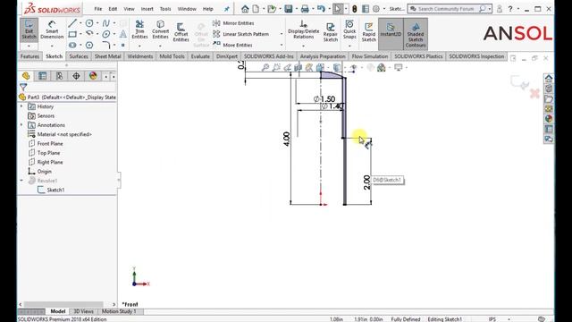
Task: Click Move Entities button
Action: click(x=232, y=45)
